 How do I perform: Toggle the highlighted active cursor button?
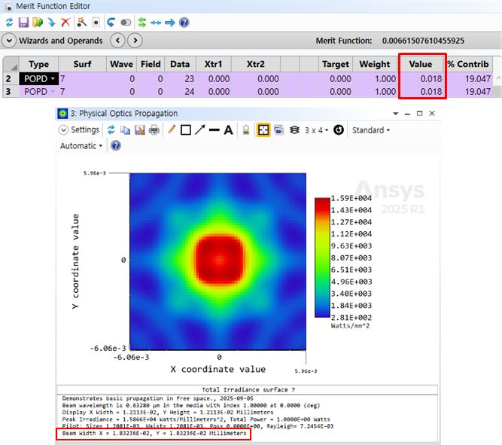(263, 130)
